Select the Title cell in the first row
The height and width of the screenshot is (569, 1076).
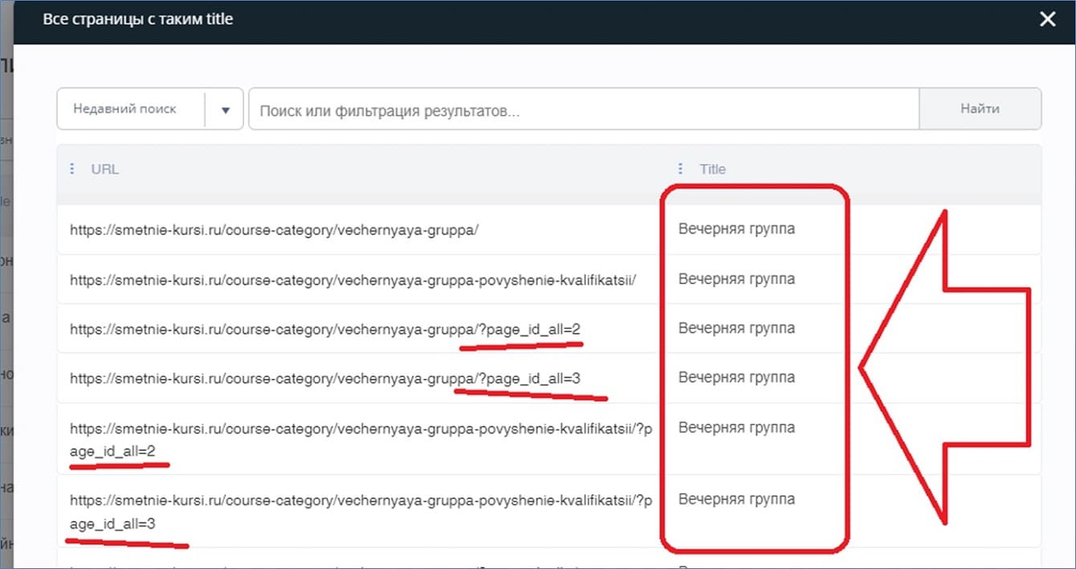tap(736, 229)
